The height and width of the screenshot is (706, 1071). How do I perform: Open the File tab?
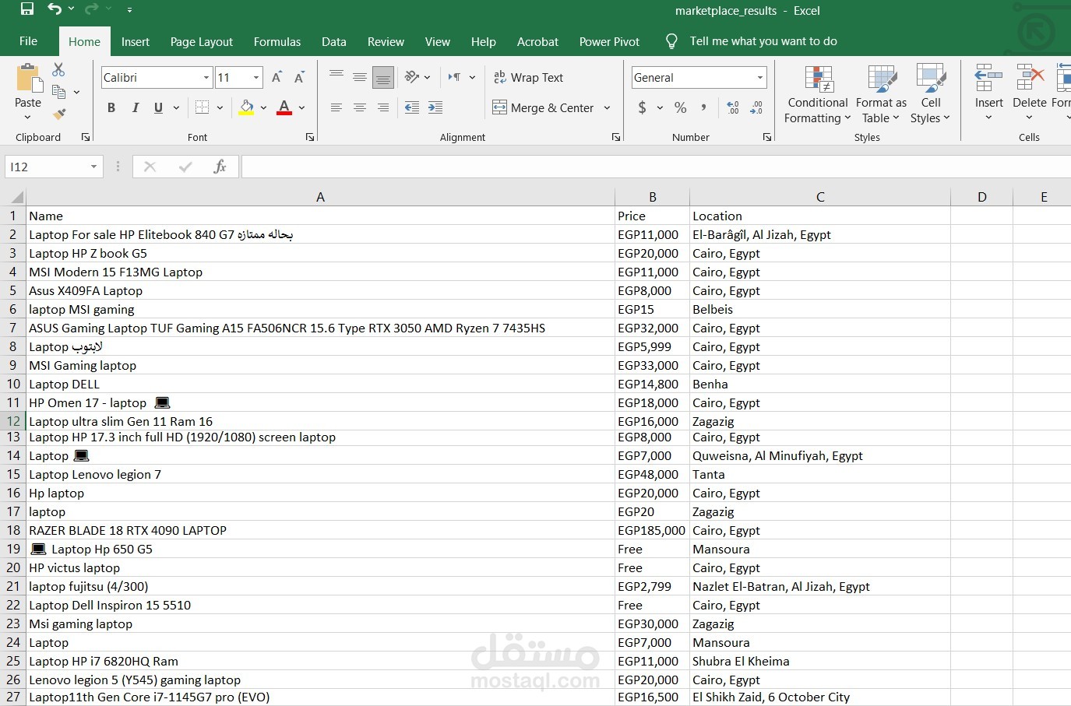28,41
